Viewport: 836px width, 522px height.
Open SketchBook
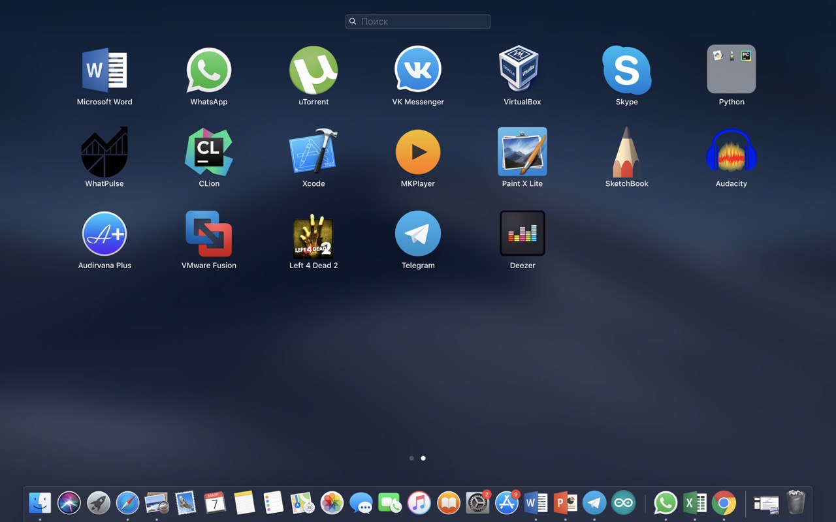627,152
